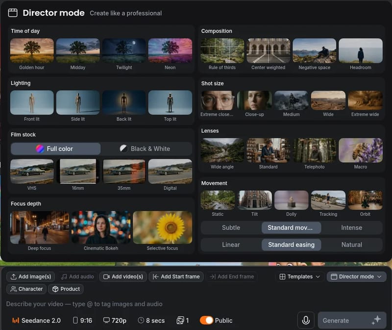Click the image count icon
The width and height of the screenshot is (392, 330).
pyautogui.click(x=180, y=321)
